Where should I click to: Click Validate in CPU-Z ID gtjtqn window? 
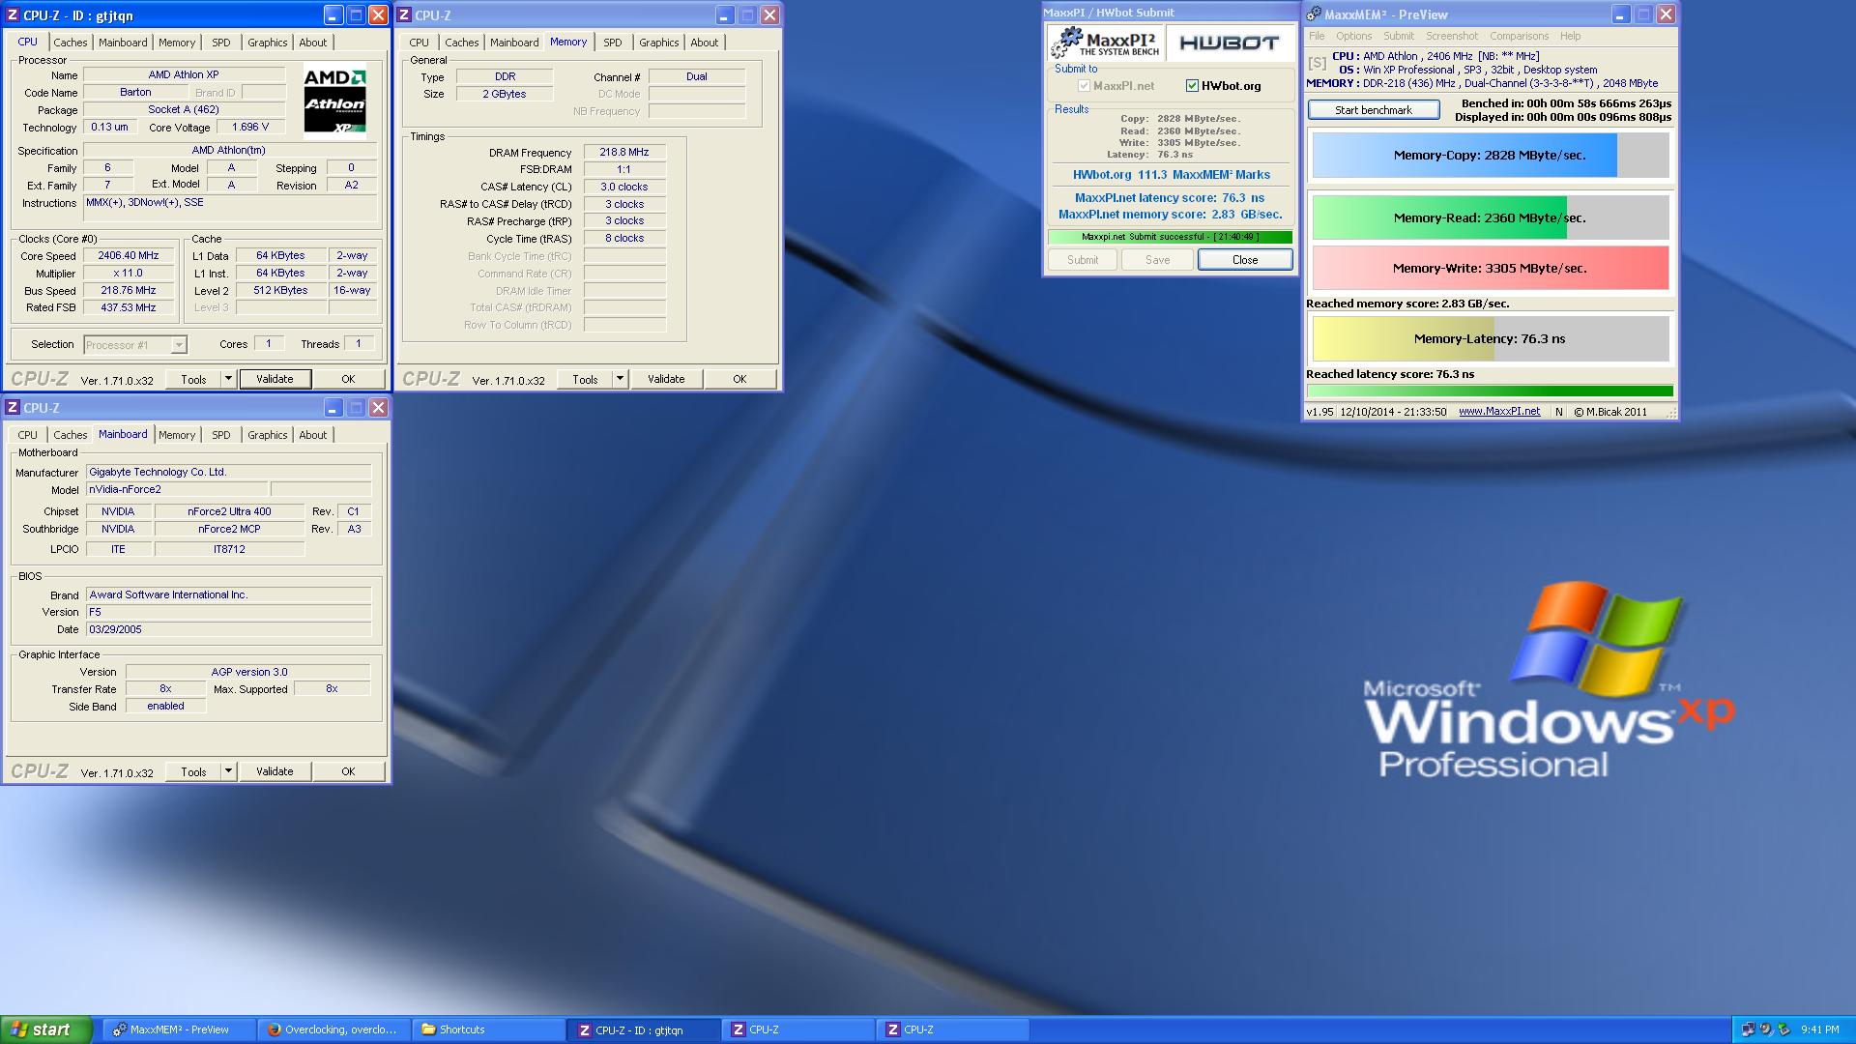click(x=275, y=379)
